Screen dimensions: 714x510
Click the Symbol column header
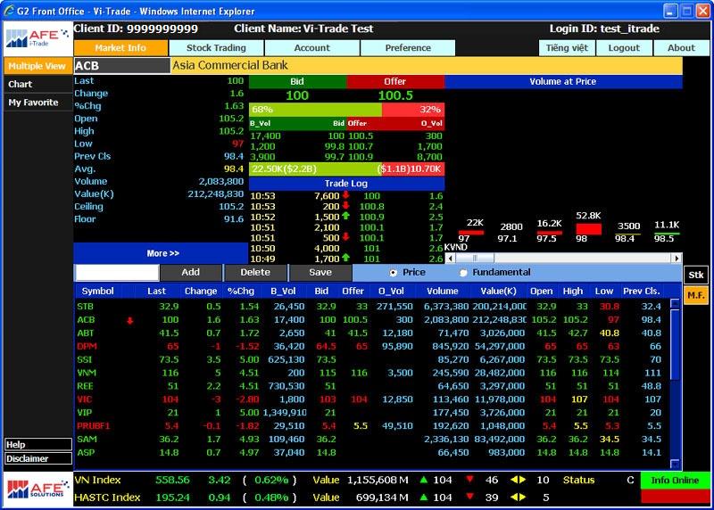pos(98,292)
